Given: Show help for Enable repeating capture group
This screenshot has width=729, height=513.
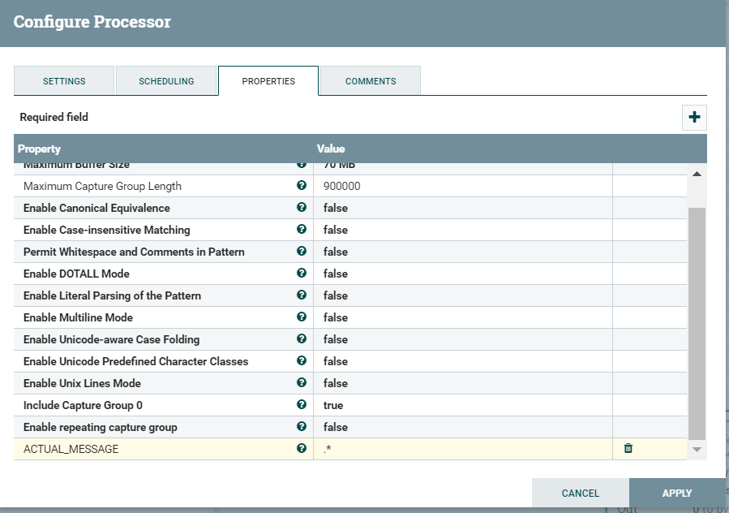Looking at the screenshot, I should [302, 427].
